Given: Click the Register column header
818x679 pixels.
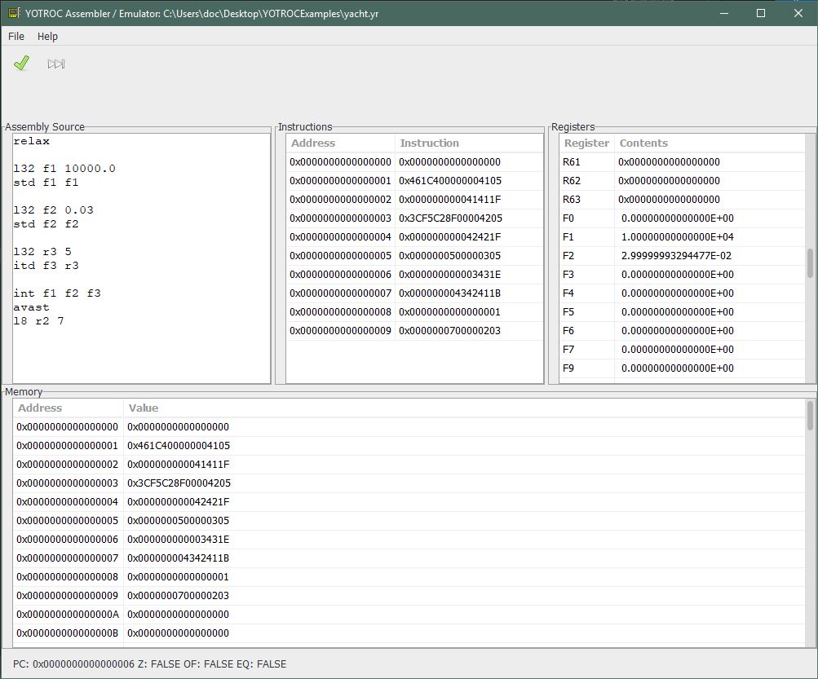Looking at the screenshot, I should pos(586,143).
